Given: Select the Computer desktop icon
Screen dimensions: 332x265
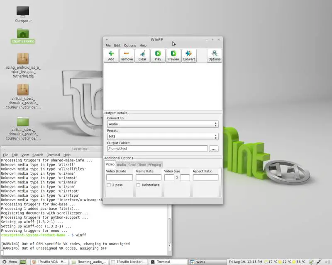Looking at the screenshot, I should click(x=23, y=14).
